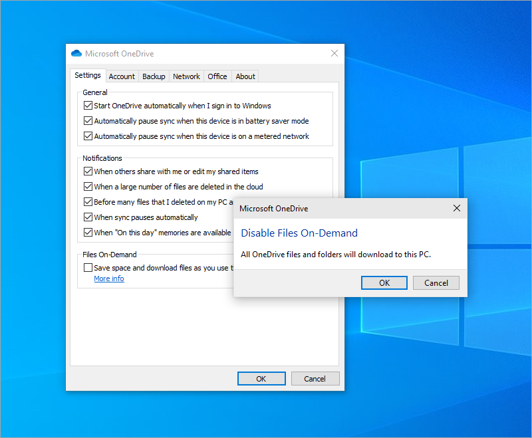Uncheck Before many files deleted on PC
532x438 pixels.
point(88,201)
